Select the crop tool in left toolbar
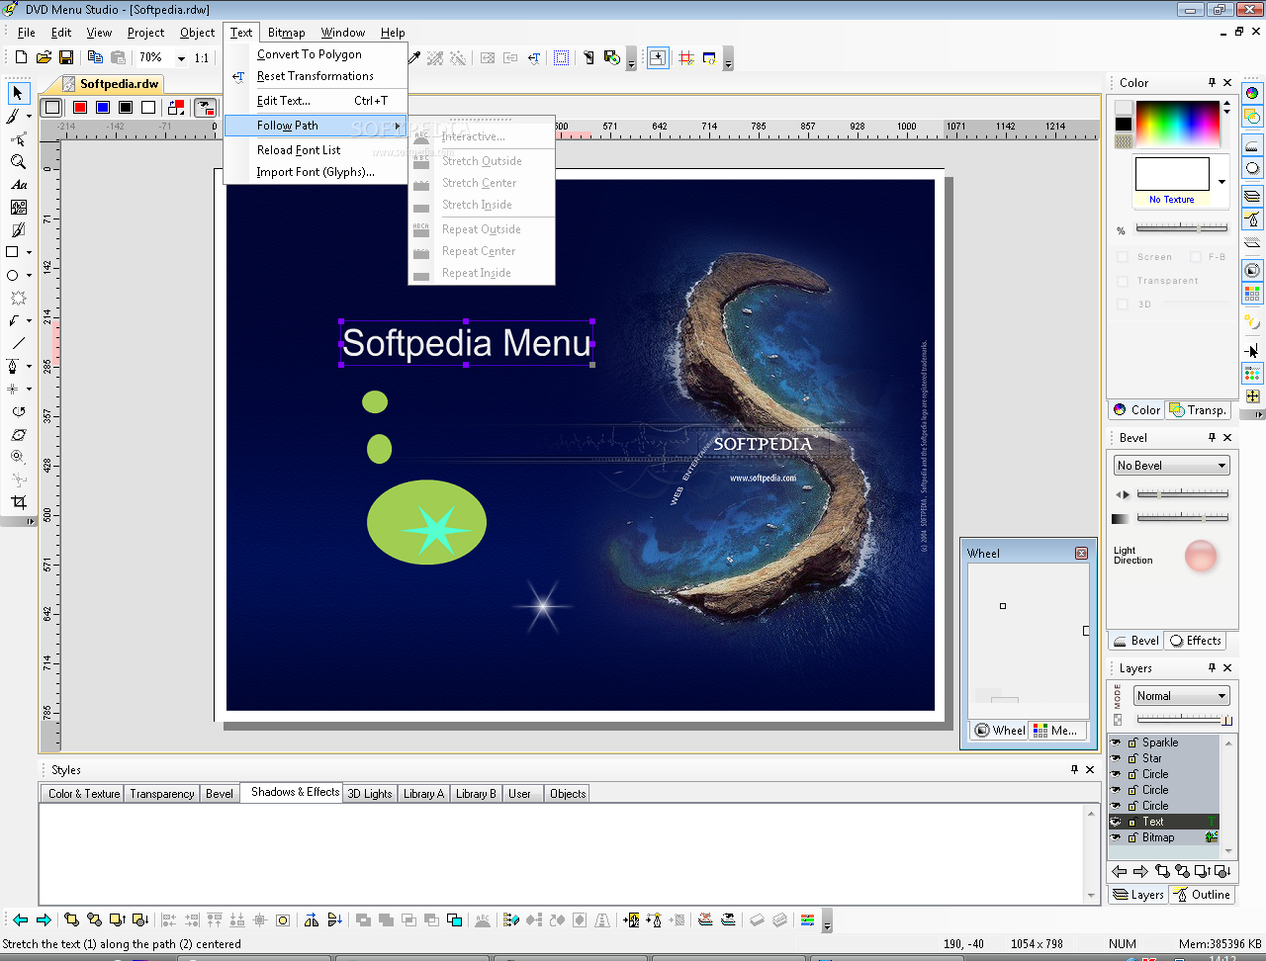 [x=19, y=502]
